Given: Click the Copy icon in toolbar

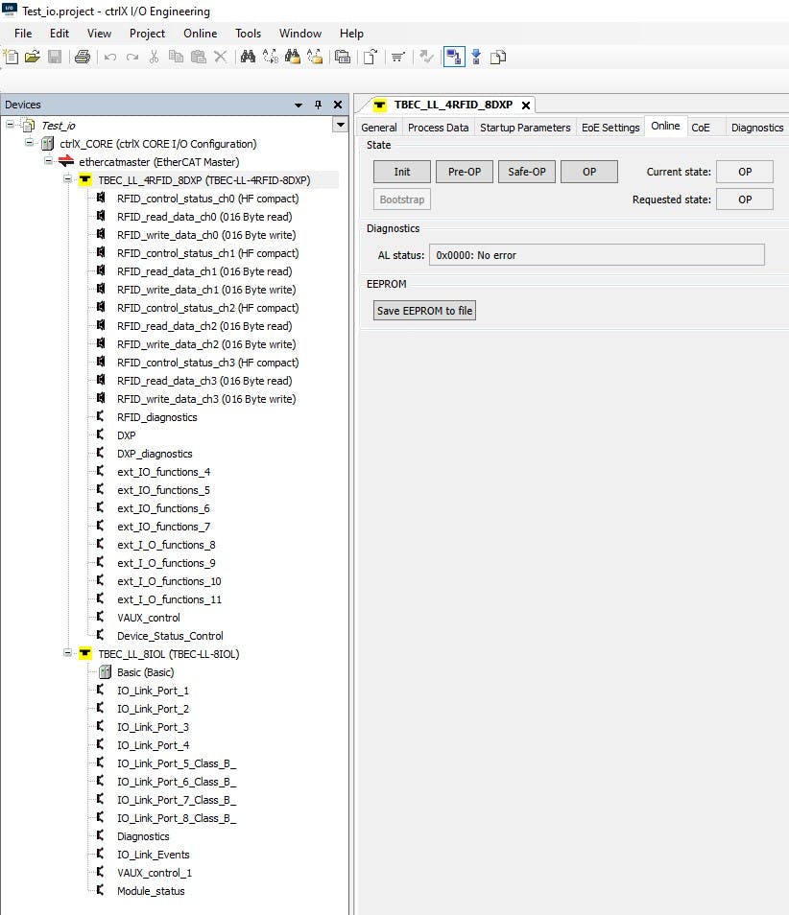Looking at the screenshot, I should (x=176, y=57).
